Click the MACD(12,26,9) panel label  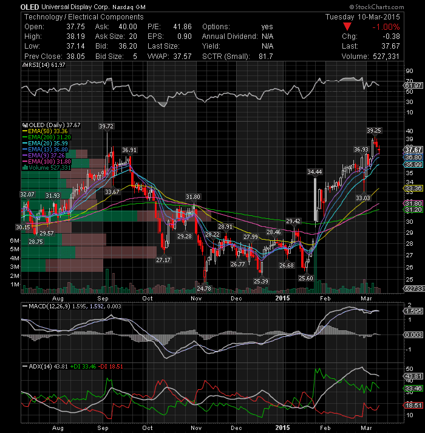pos(50,307)
